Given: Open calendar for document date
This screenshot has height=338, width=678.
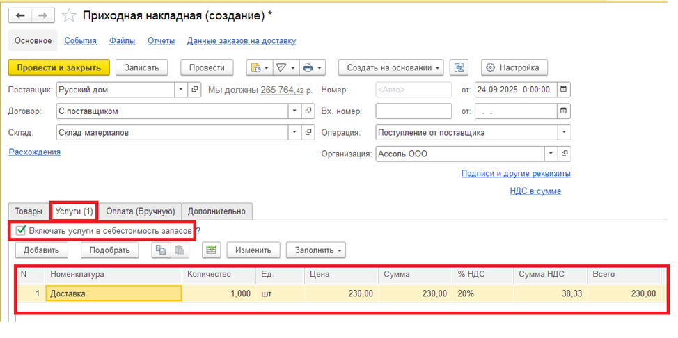Looking at the screenshot, I should (563, 90).
